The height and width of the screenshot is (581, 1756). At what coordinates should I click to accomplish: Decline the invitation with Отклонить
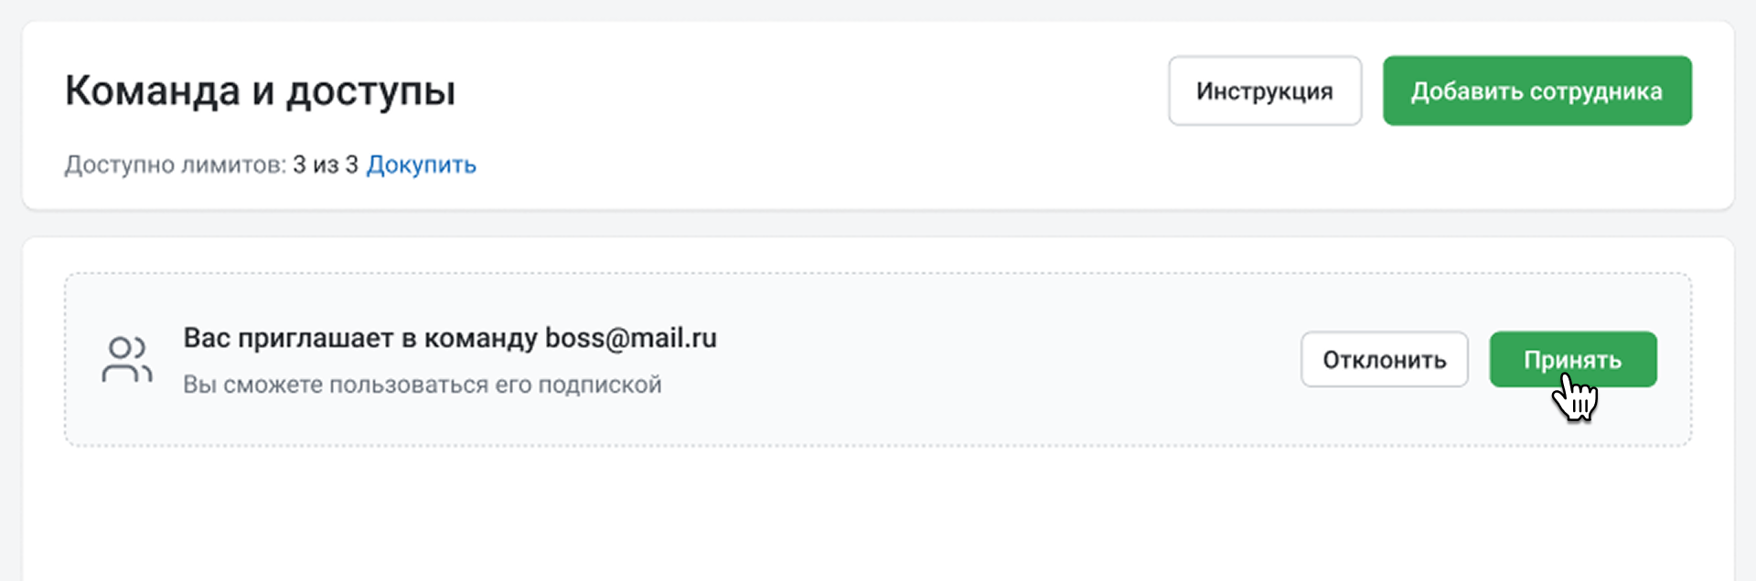click(1384, 360)
